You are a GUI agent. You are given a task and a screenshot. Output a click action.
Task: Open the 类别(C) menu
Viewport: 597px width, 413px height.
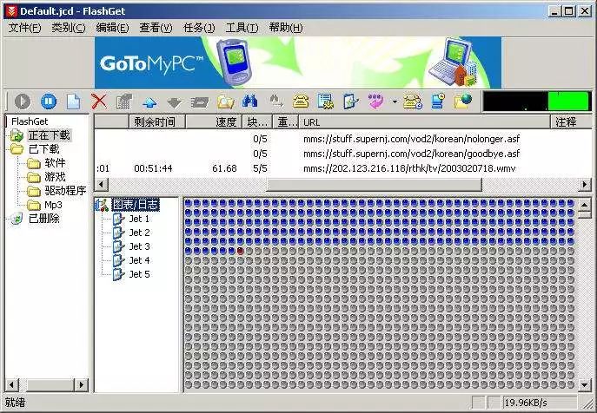pyautogui.click(x=69, y=28)
